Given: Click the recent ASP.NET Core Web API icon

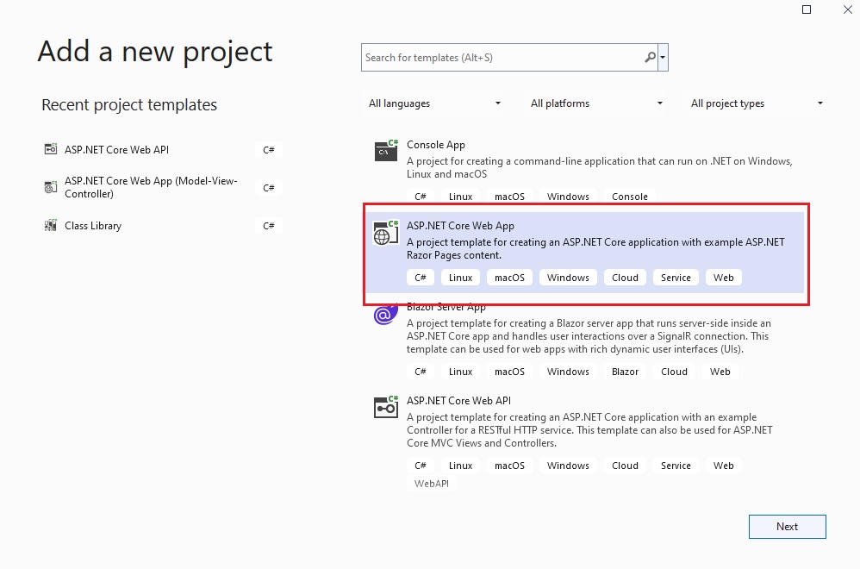Looking at the screenshot, I should (x=51, y=149).
